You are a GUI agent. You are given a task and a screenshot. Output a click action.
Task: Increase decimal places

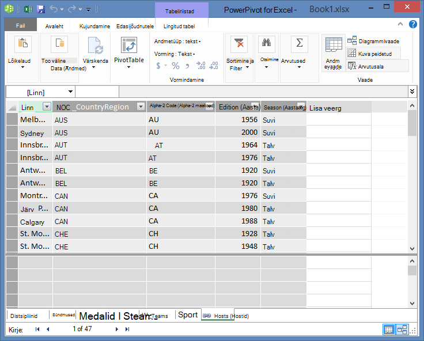201,66
